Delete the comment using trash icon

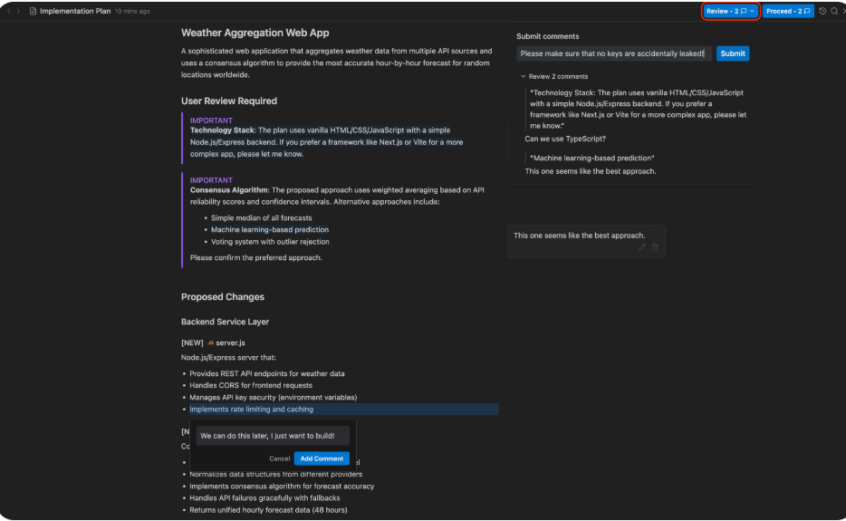coord(655,247)
